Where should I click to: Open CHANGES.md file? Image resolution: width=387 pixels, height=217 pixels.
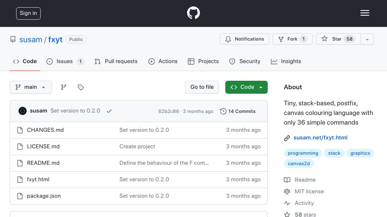(x=45, y=130)
